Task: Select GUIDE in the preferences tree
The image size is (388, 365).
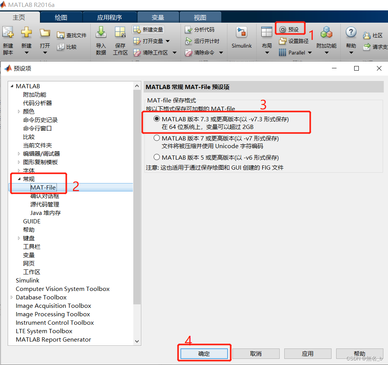Action: tap(32, 221)
